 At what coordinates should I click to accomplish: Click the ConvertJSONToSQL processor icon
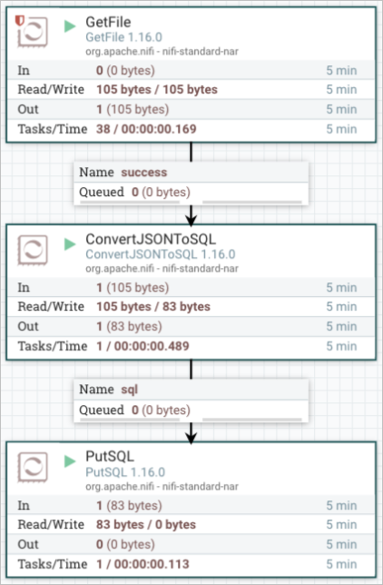tap(33, 250)
